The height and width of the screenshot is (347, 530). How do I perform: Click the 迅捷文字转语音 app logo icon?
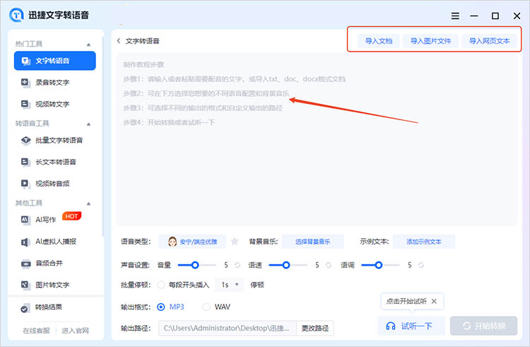[16, 16]
